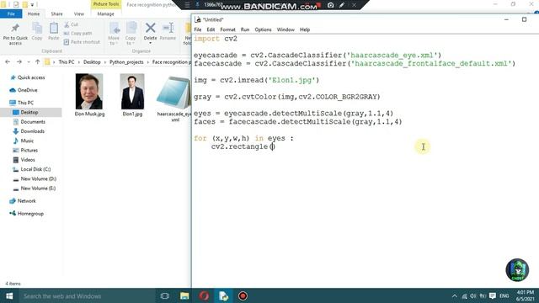Click the tray volume speaker icon
The width and height of the screenshot is (539, 303).
(473, 295)
